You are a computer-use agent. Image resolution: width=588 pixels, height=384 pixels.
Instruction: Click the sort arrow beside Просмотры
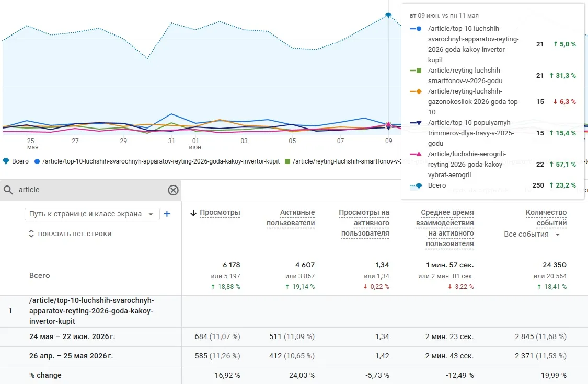click(x=193, y=213)
